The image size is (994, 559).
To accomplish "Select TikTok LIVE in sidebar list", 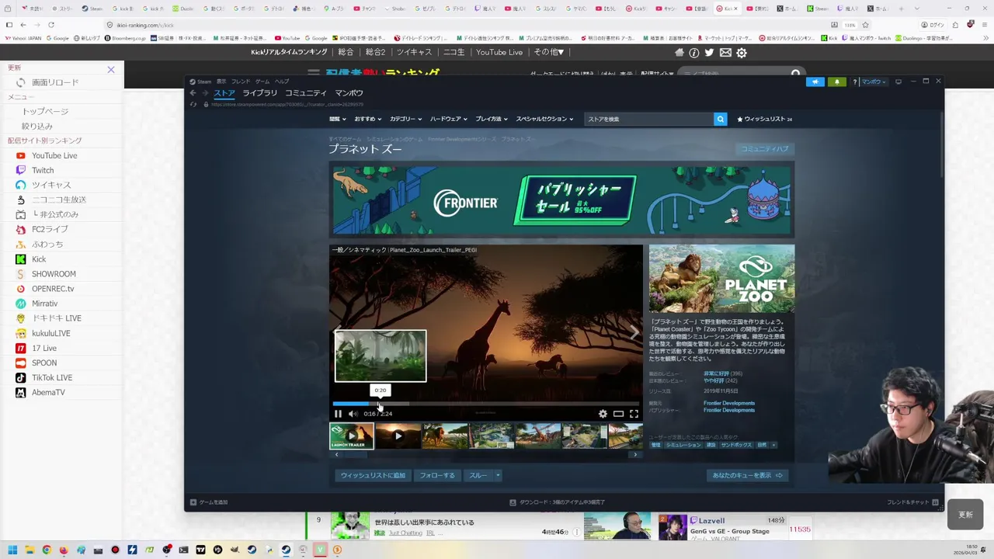I will [52, 377].
